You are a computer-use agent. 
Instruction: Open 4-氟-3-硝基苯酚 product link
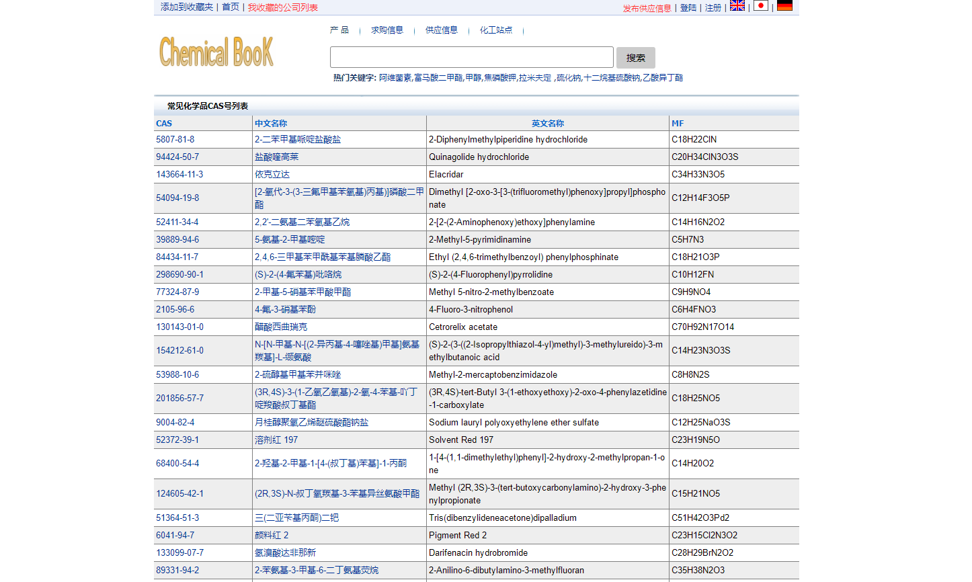[x=285, y=310]
